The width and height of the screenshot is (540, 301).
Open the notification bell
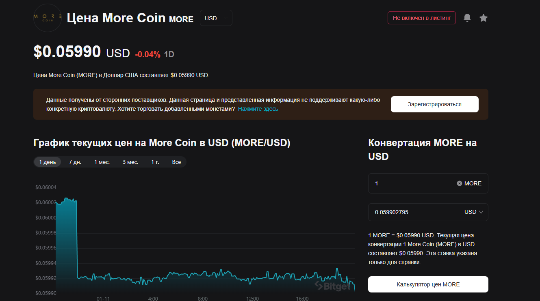[467, 17]
